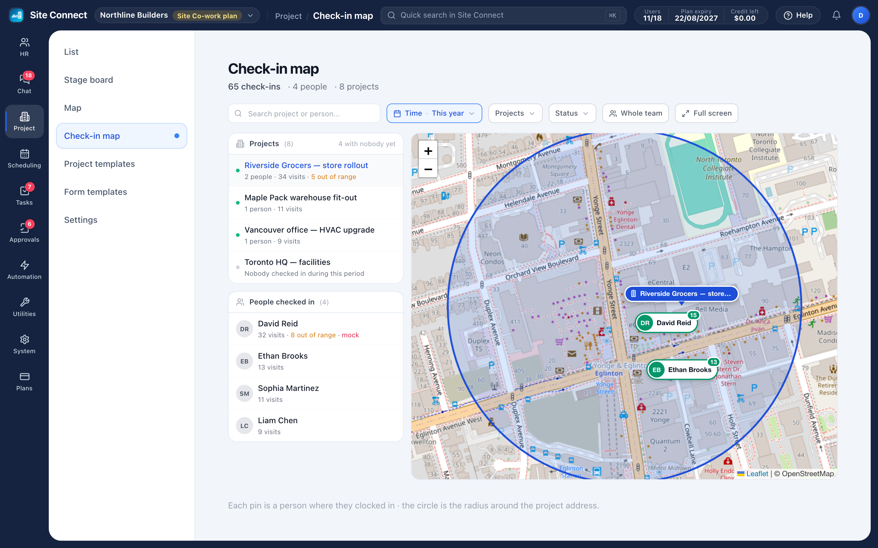The width and height of the screenshot is (878, 548).
Task: Open Tasks with 7 pending
Action: [24, 196]
